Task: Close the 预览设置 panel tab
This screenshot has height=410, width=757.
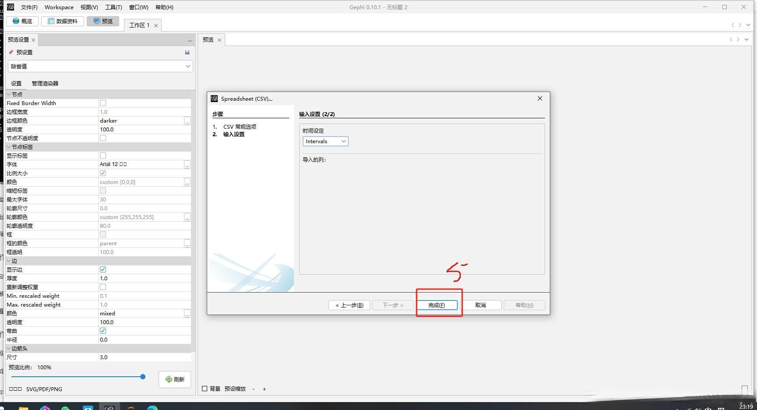Action: [x=33, y=40]
